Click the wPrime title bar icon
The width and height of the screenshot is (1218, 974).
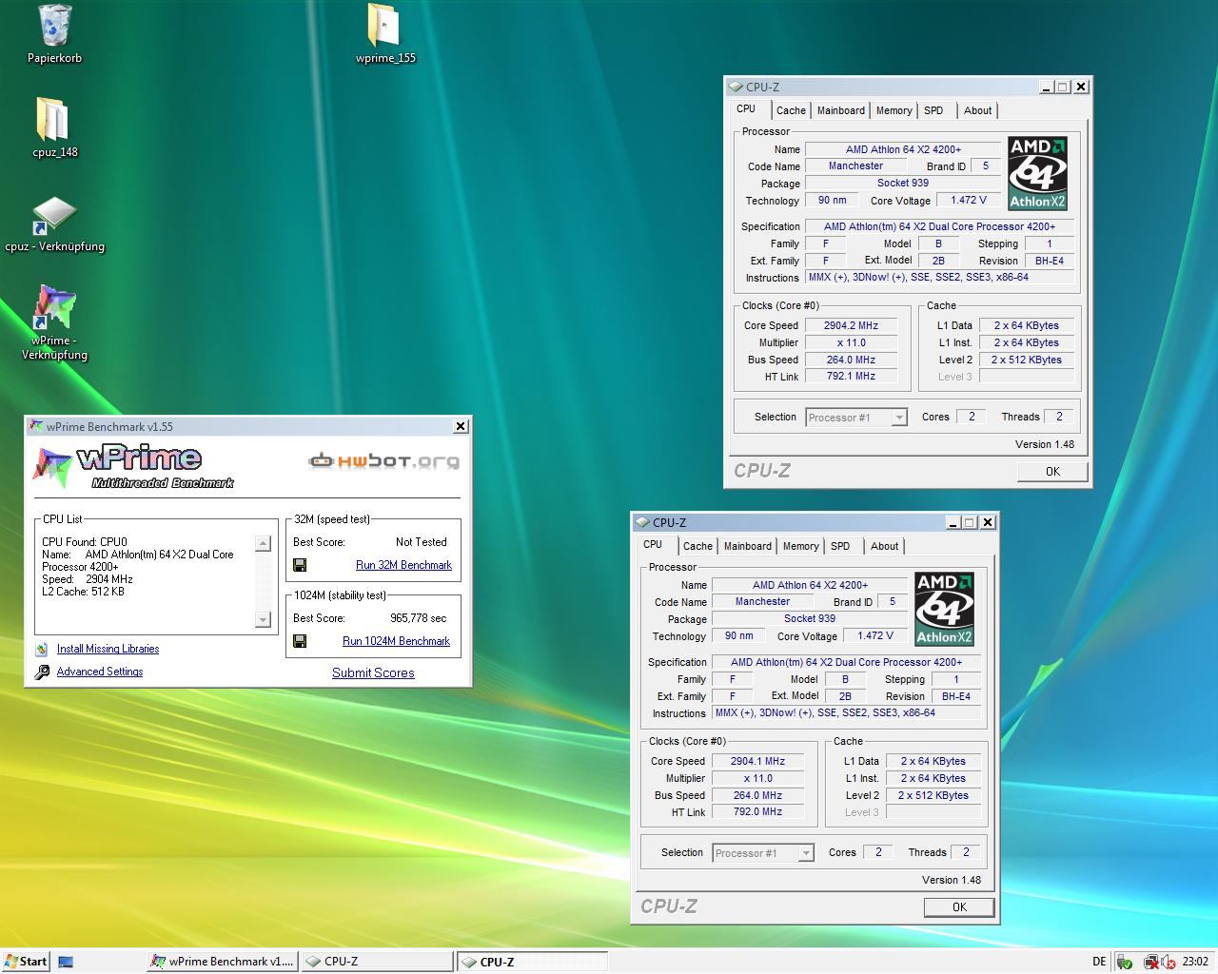tap(35, 426)
